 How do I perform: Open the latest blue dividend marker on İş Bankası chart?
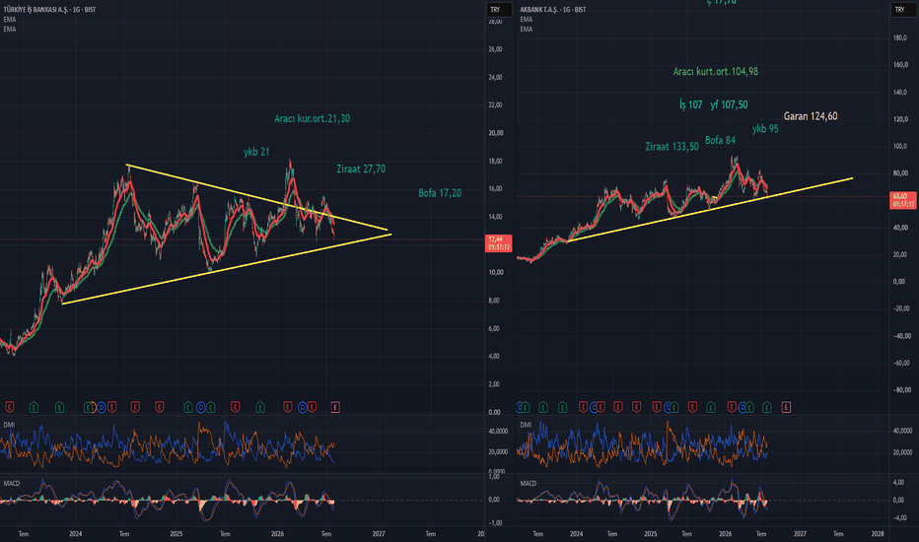[303, 407]
